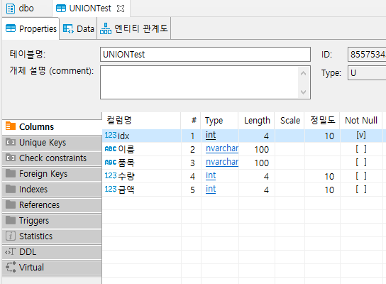Image resolution: width=386 pixels, height=284 pixels.
Task: Click the Foreign Keys folder icon
Action: [11, 173]
